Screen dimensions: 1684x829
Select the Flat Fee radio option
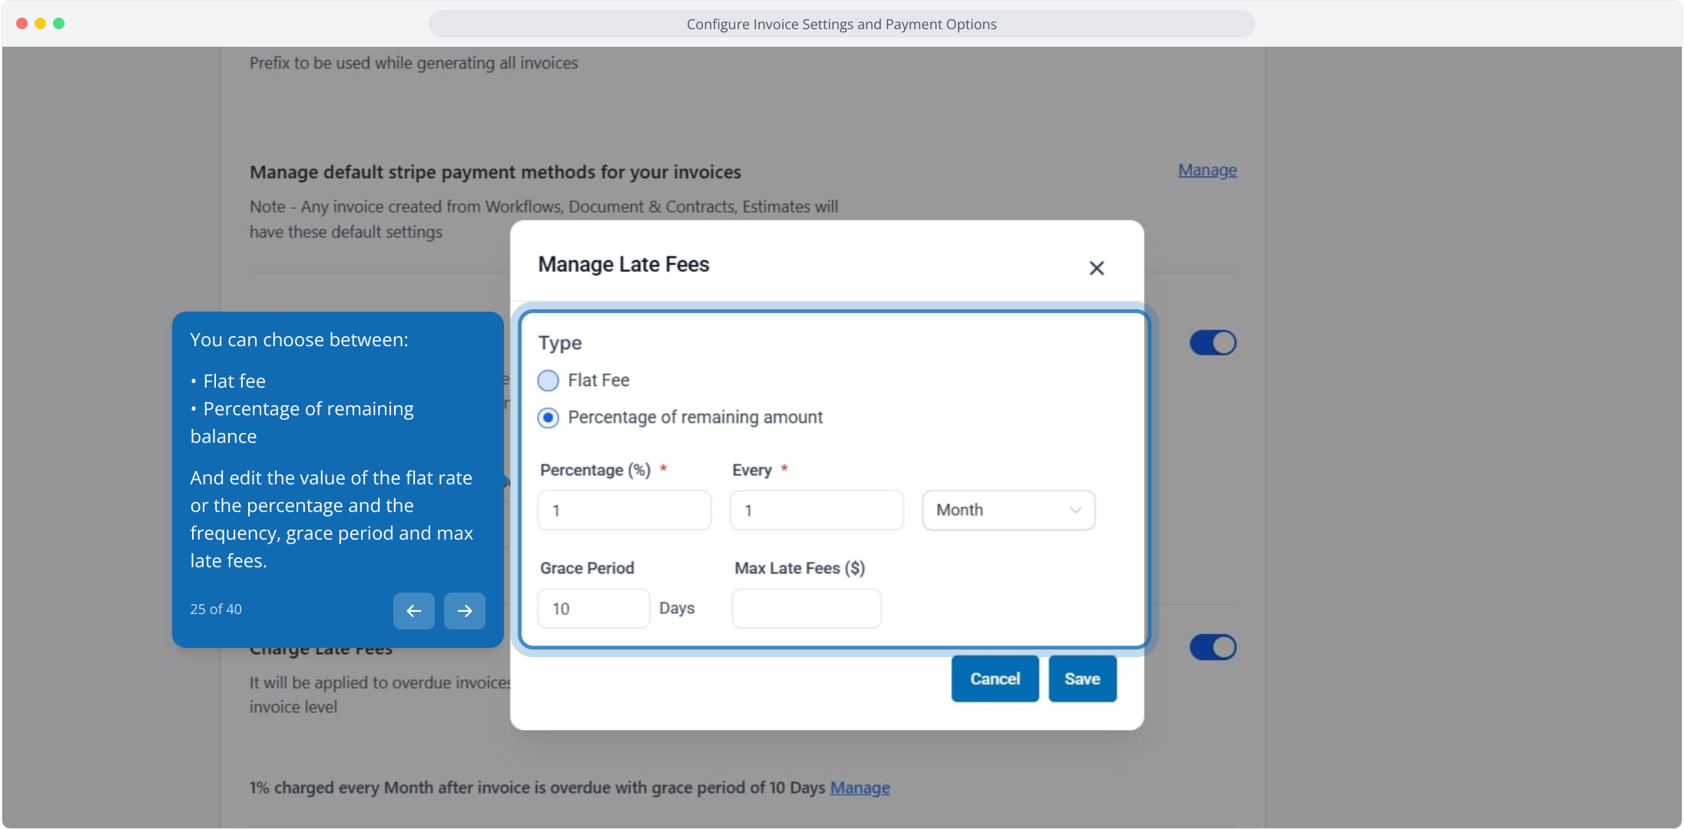click(548, 381)
